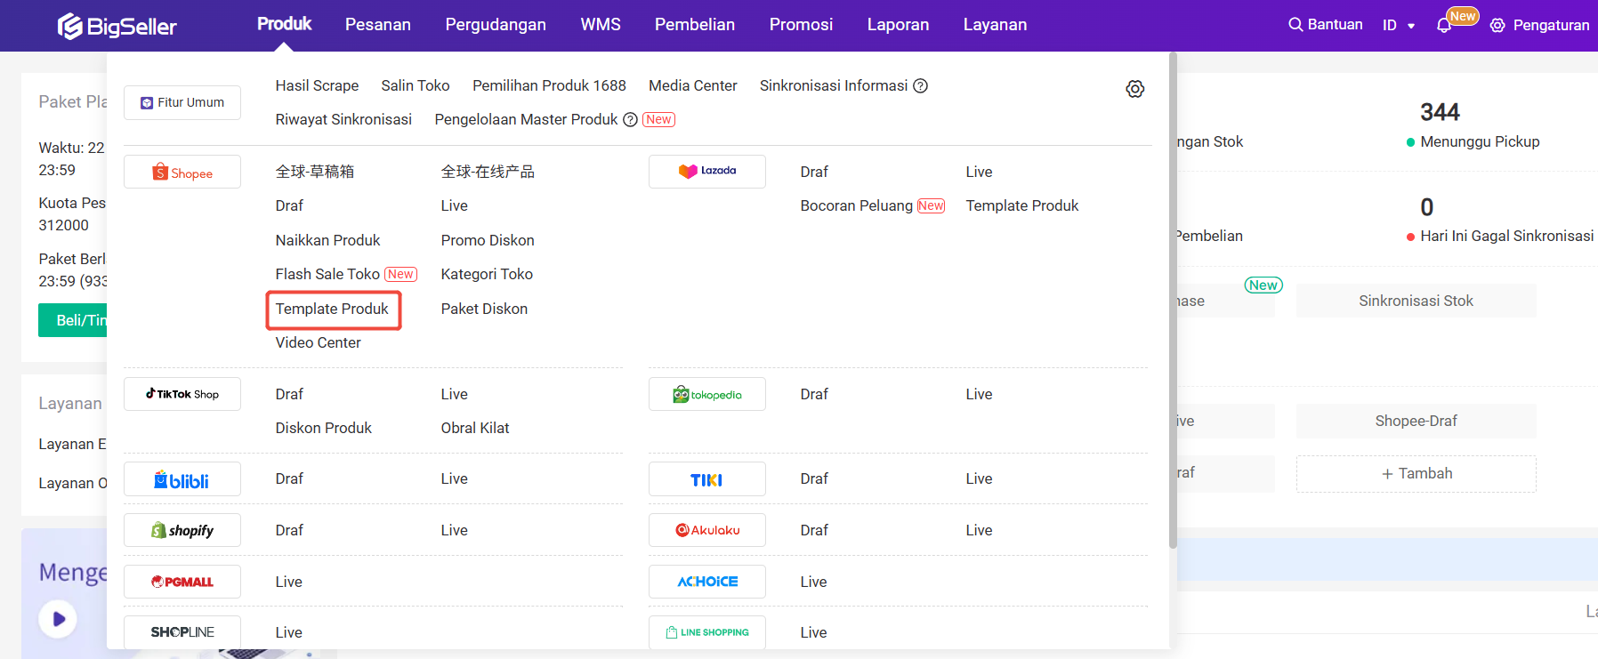Click the Lazada platform logo button
Screen dimensions: 1598x659
coord(706,172)
